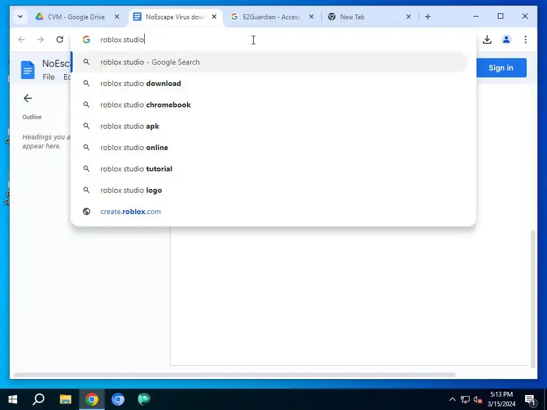This screenshot has width=547, height=410.
Task: Reload the current page
Action: pos(60,40)
